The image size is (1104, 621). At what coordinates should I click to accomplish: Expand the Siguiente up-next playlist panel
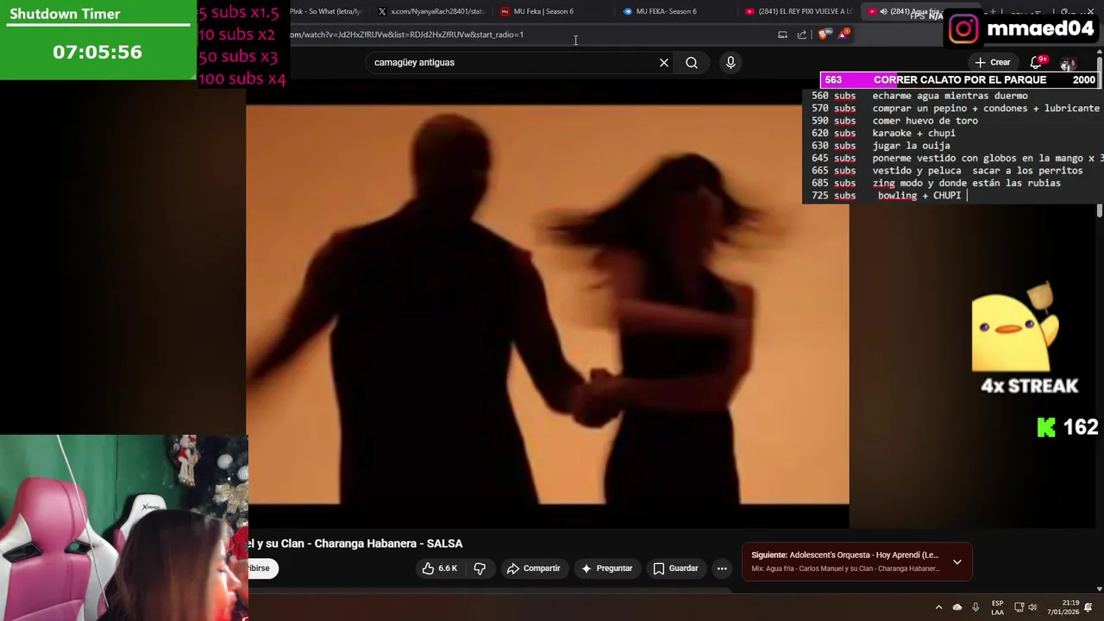point(957,562)
